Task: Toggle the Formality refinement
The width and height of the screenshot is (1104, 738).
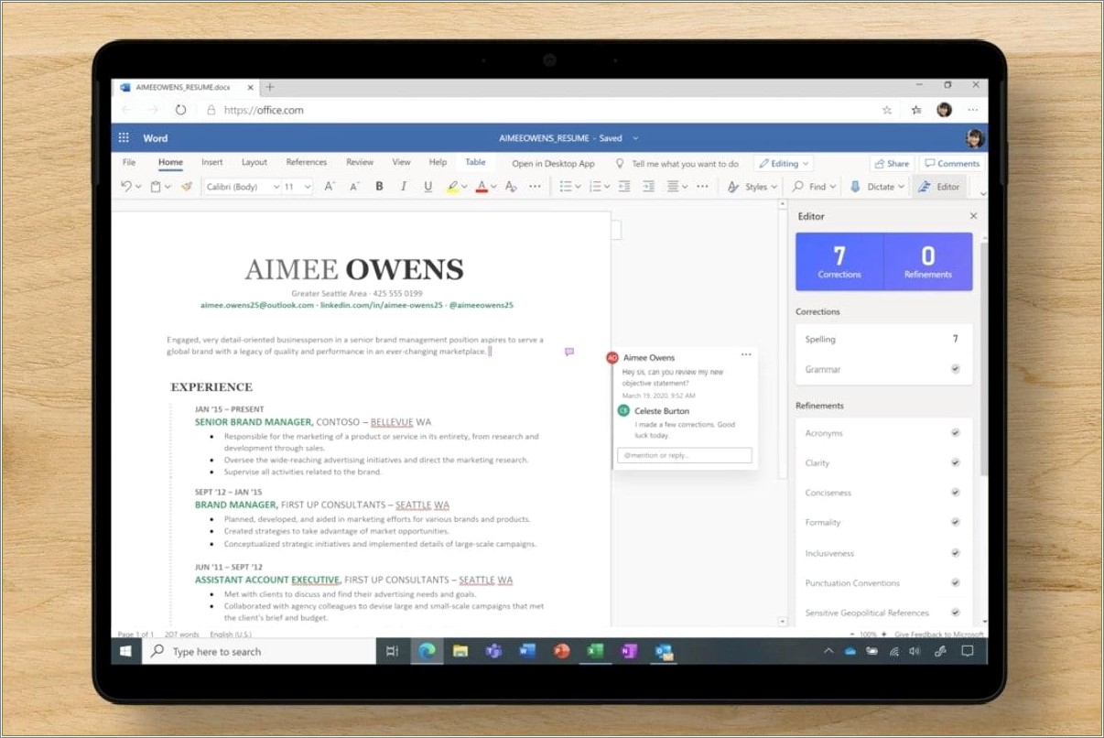Action: point(955,522)
